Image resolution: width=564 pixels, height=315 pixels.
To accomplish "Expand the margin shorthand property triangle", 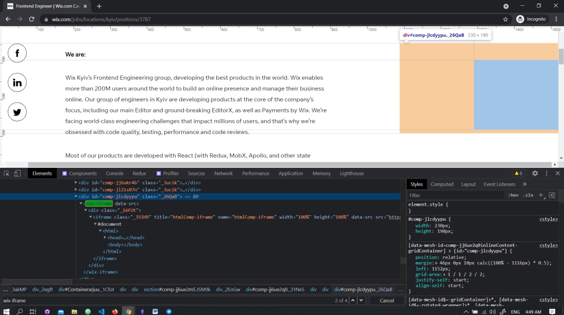I will [436, 263].
